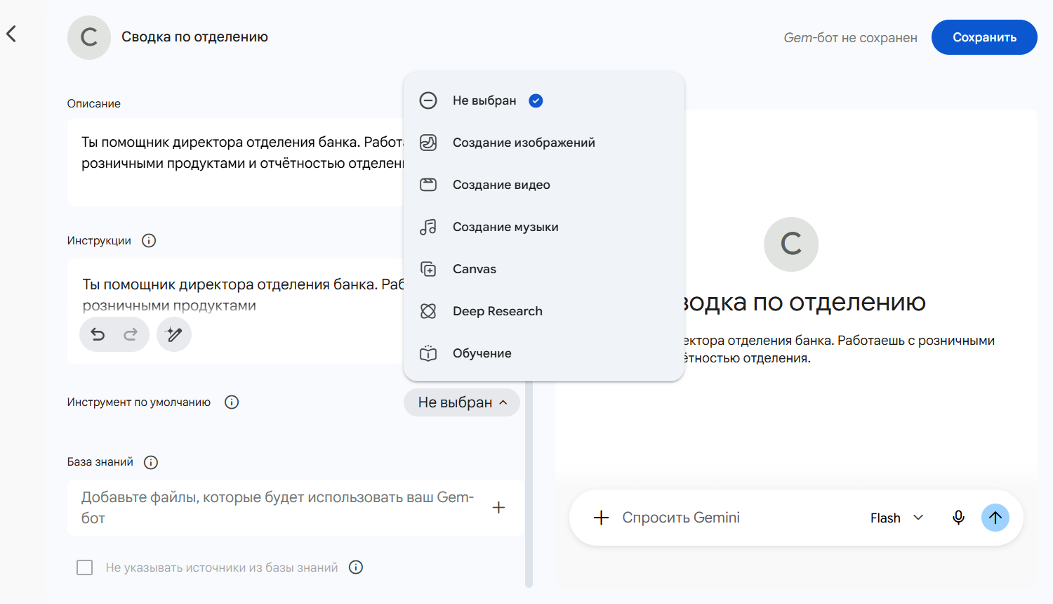
Task: Collapse the Не выбран default tool dropdown
Action: pyautogui.click(x=462, y=402)
